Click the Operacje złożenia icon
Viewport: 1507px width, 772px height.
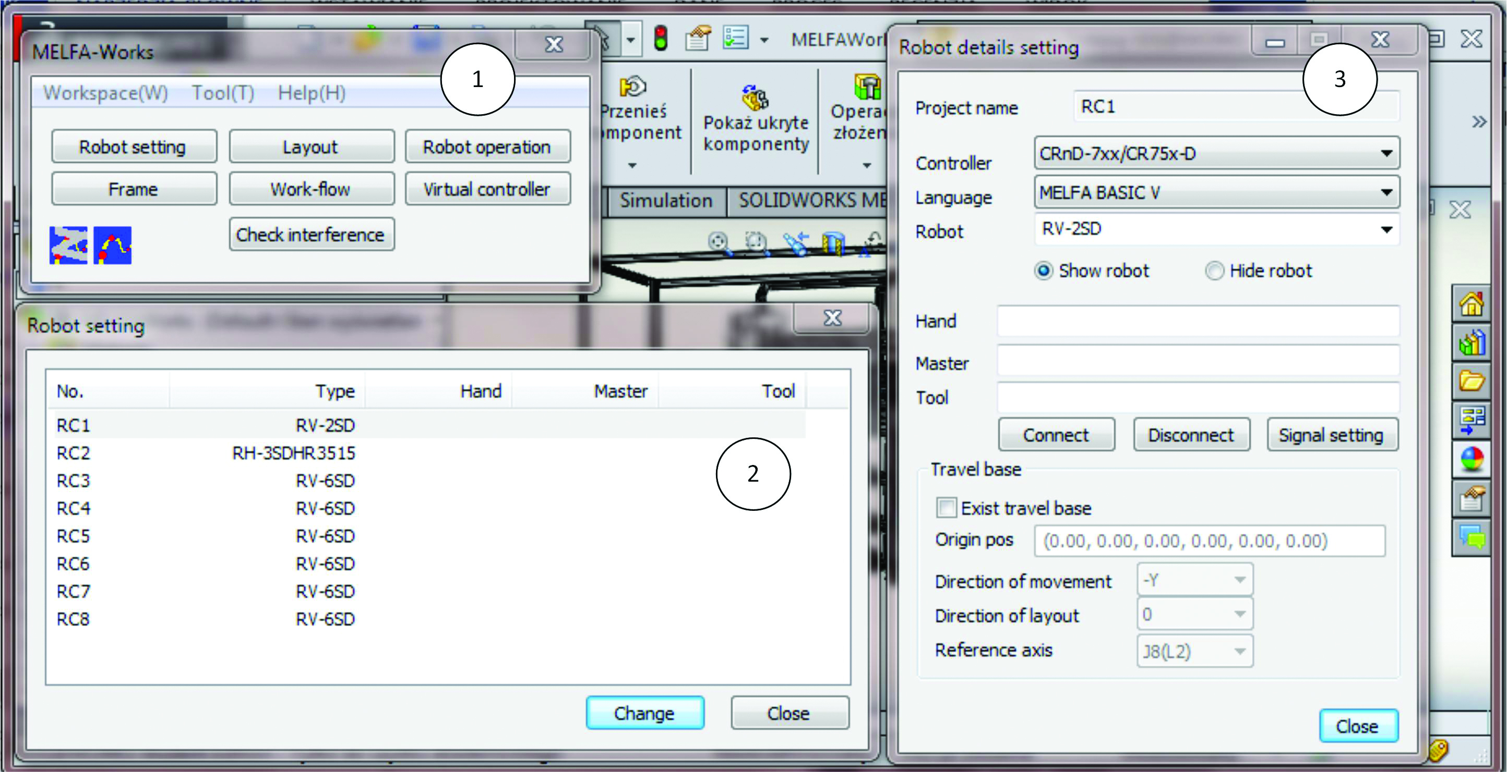click(867, 87)
